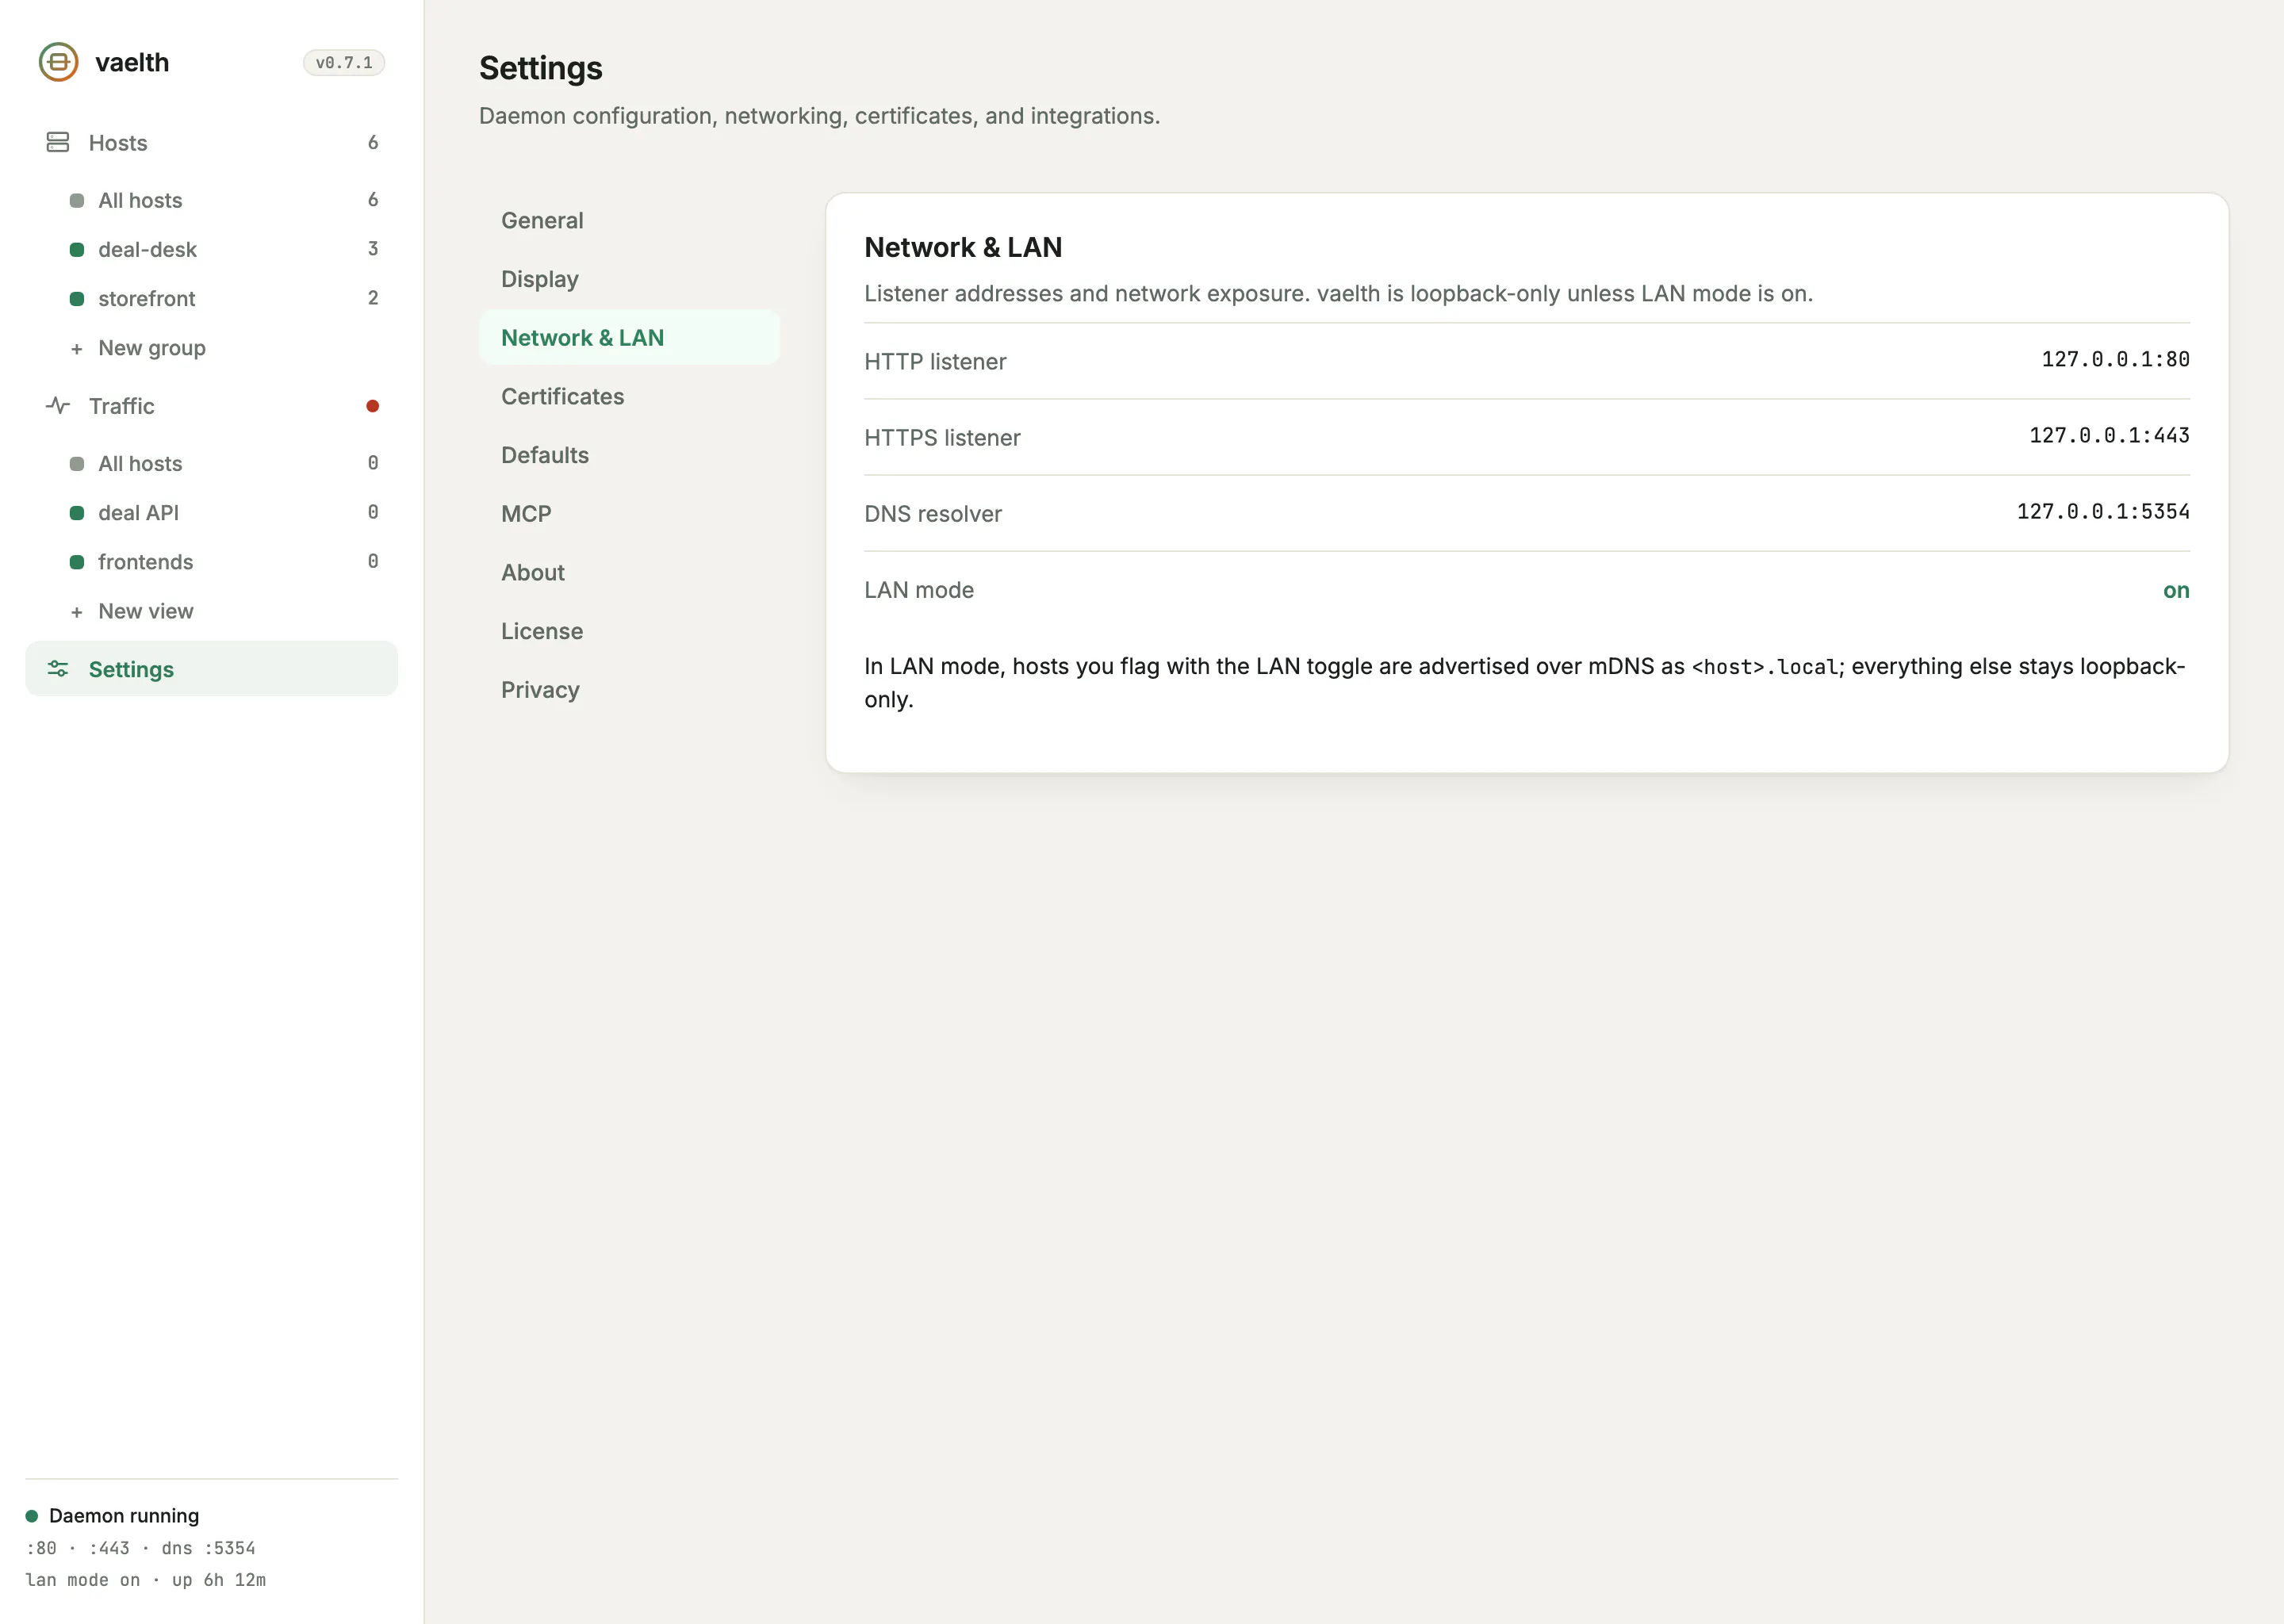This screenshot has width=2284, height=1624.
Task: Open the Privacy settings tab
Action: pos(629,689)
